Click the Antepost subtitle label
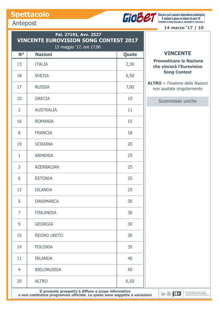 24,23
